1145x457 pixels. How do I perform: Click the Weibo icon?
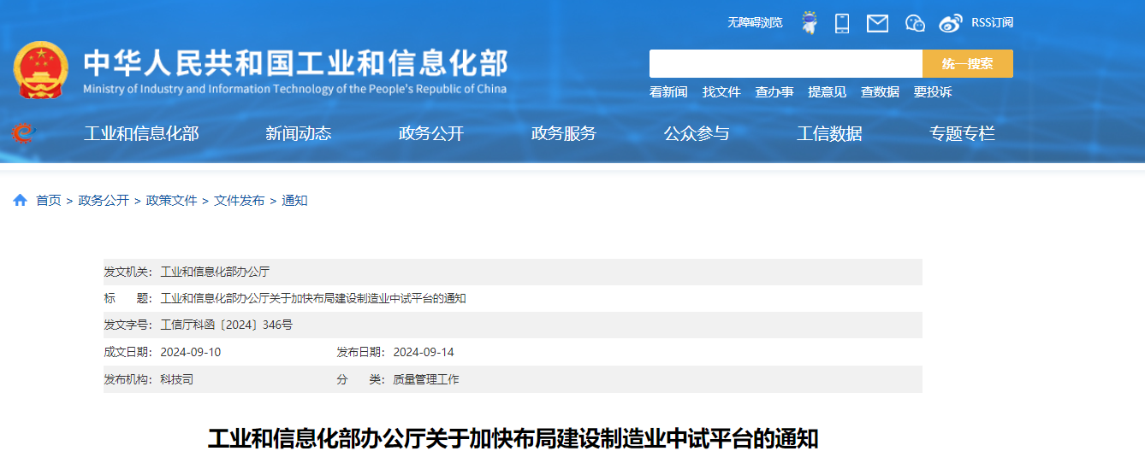(x=950, y=23)
